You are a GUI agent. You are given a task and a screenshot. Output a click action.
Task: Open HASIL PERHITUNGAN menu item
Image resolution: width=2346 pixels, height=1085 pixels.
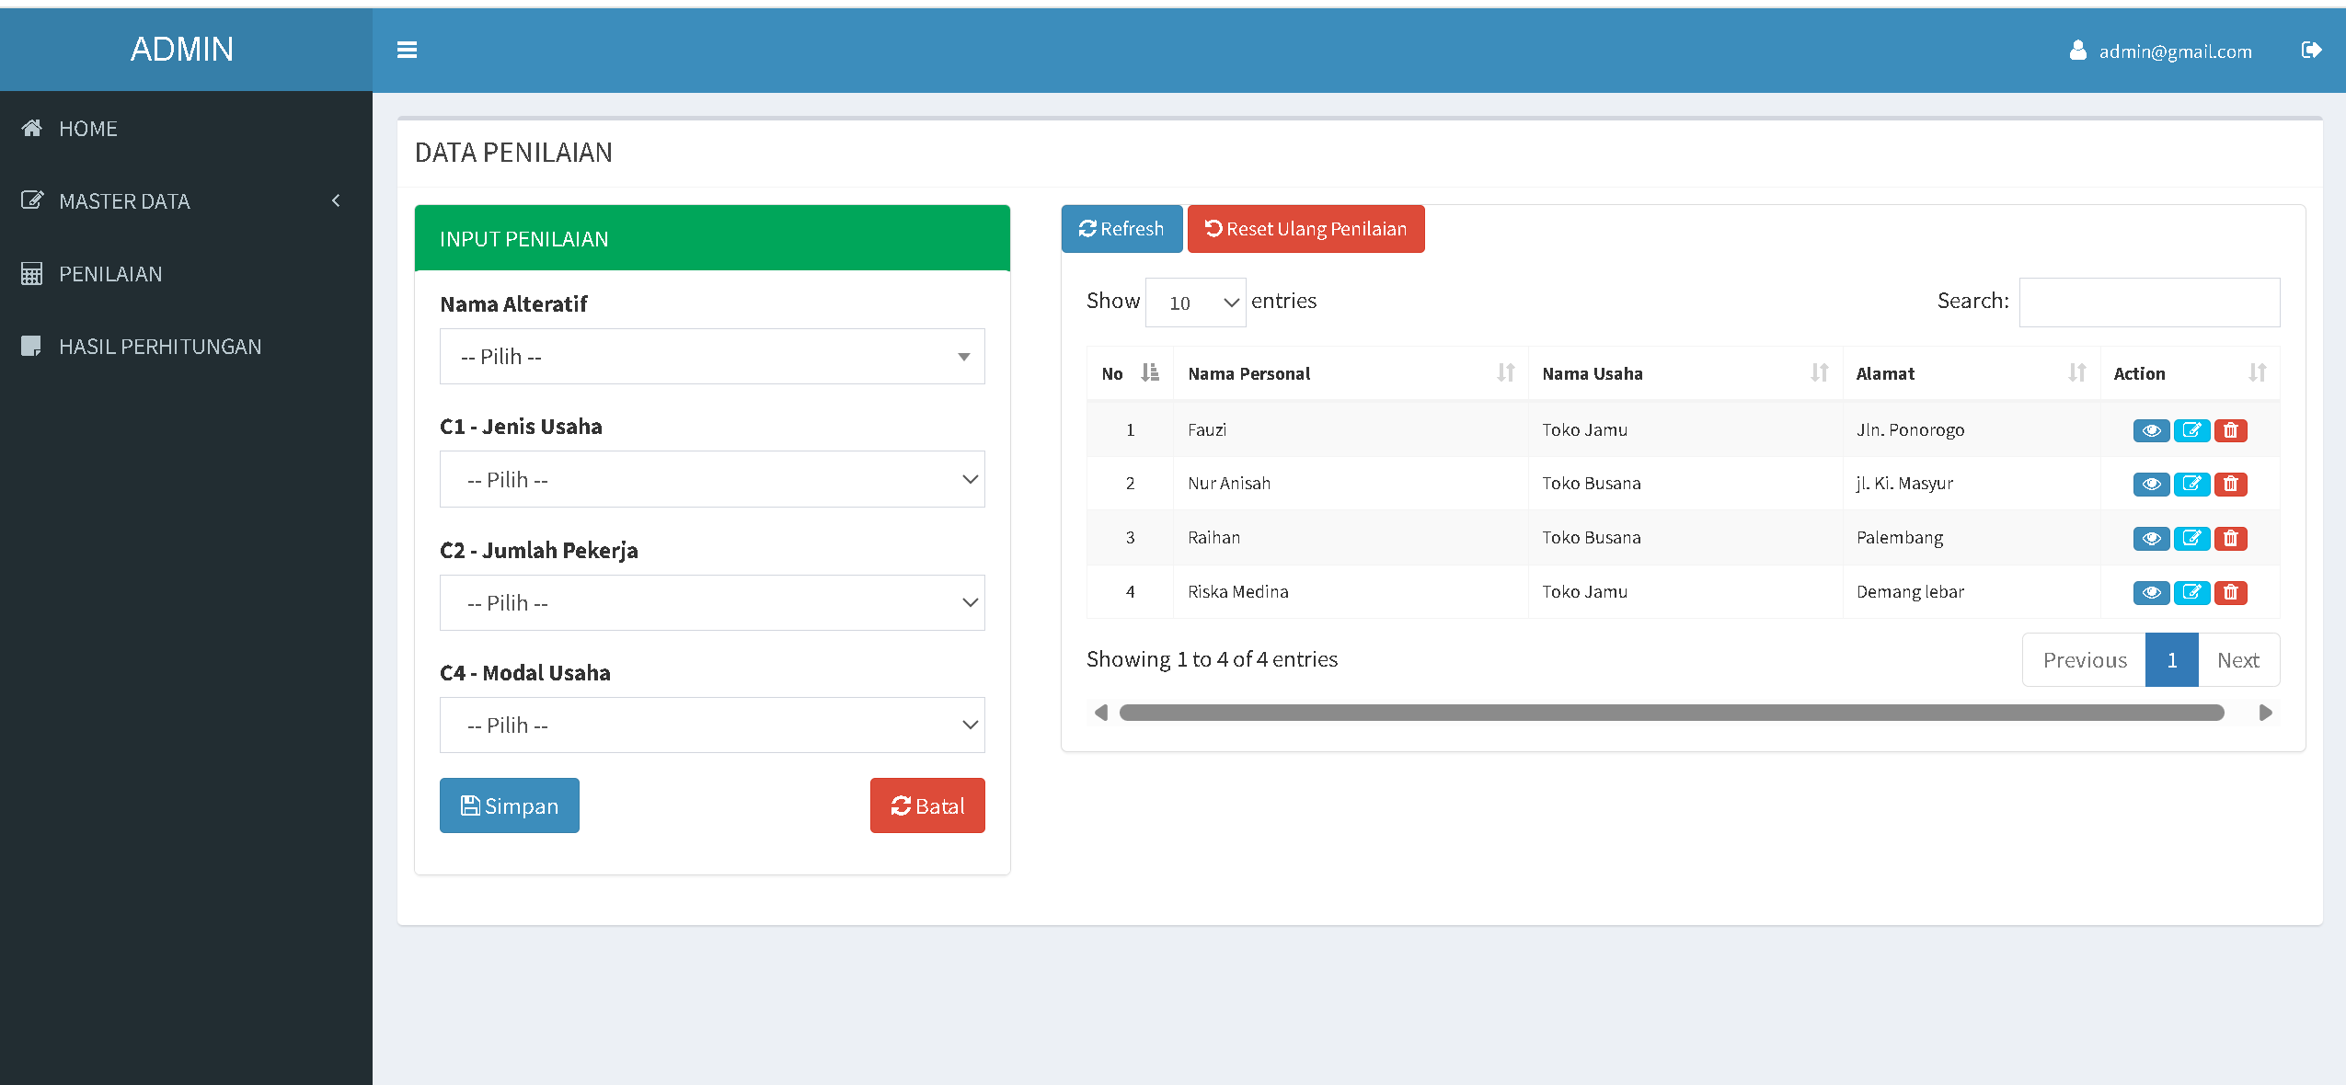point(160,347)
